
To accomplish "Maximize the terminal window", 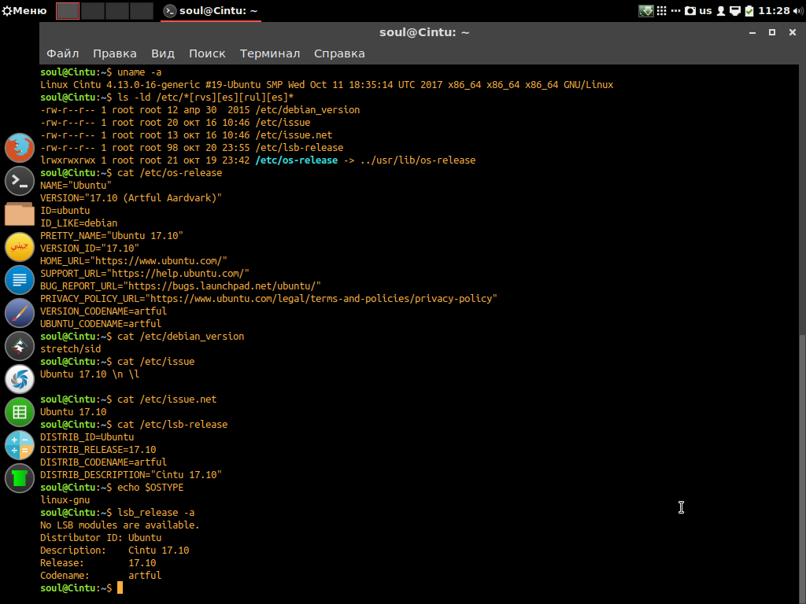I will pos(772,32).
